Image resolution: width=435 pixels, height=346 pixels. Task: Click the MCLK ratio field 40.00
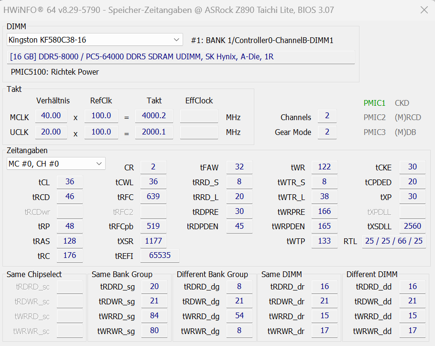[51, 116]
